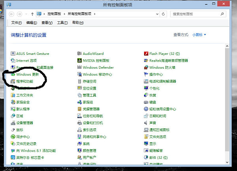Viewport: 237px width, 171px height.
Task: Open the 程序和功能 icon
Action: (13, 81)
